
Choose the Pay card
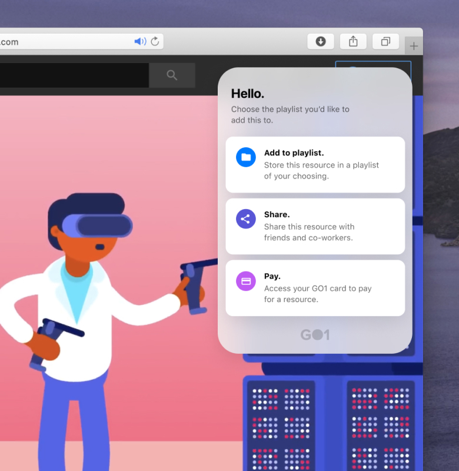[315, 288]
